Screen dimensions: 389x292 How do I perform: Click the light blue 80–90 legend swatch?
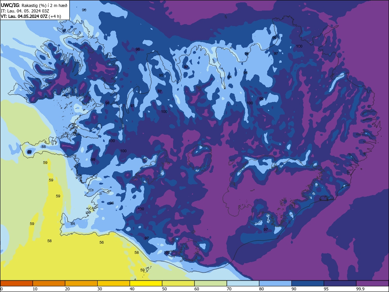tap(275, 283)
